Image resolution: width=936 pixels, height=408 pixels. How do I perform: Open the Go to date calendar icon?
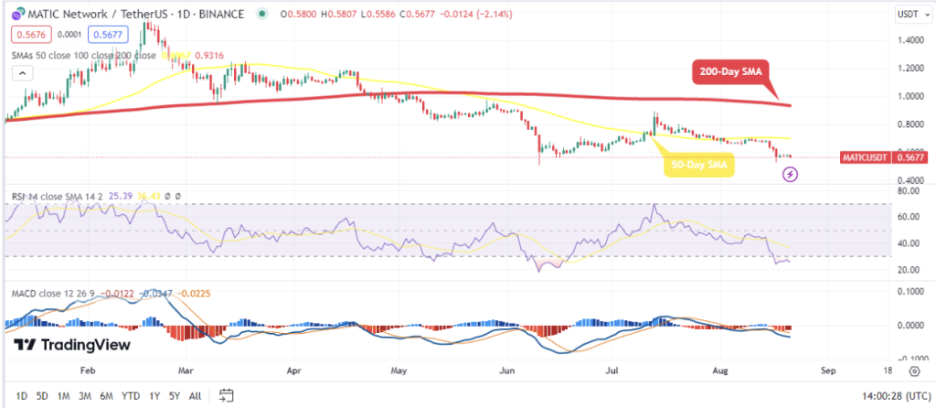pyautogui.click(x=226, y=395)
